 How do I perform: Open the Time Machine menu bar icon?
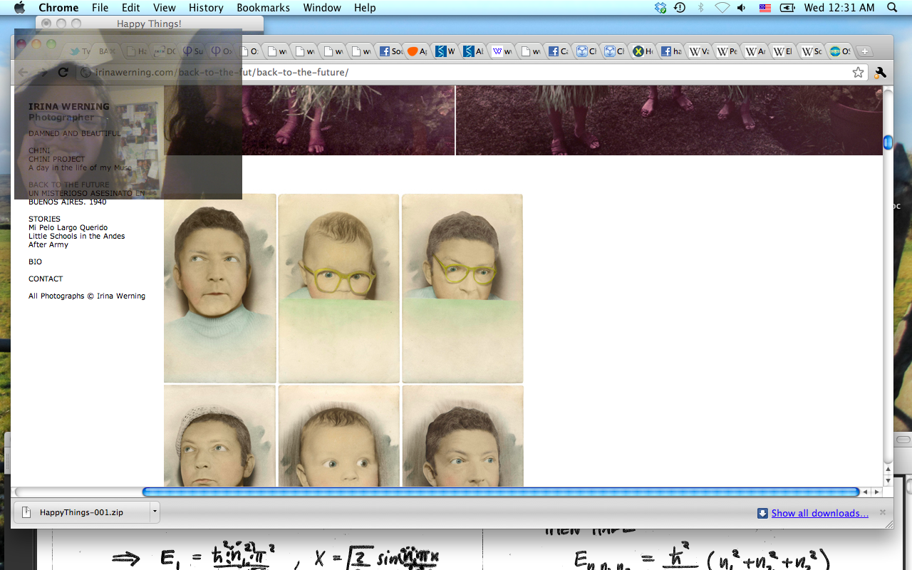coord(680,8)
